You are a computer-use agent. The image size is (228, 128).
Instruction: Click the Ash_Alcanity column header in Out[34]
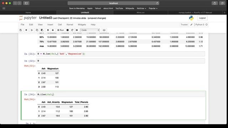tap(53, 102)
